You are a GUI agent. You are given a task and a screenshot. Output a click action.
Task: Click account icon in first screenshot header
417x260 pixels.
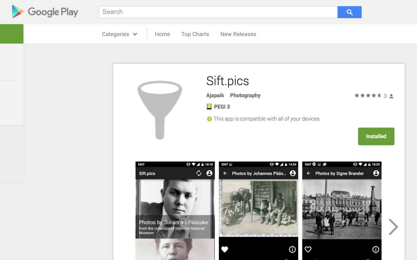tap(209, 173)
